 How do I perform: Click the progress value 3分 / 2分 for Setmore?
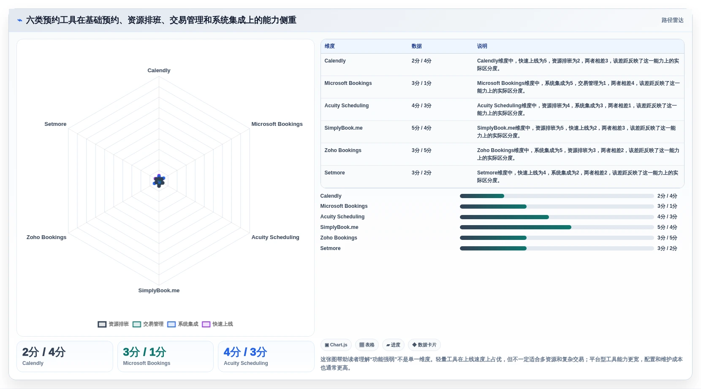tap(667, 248)
